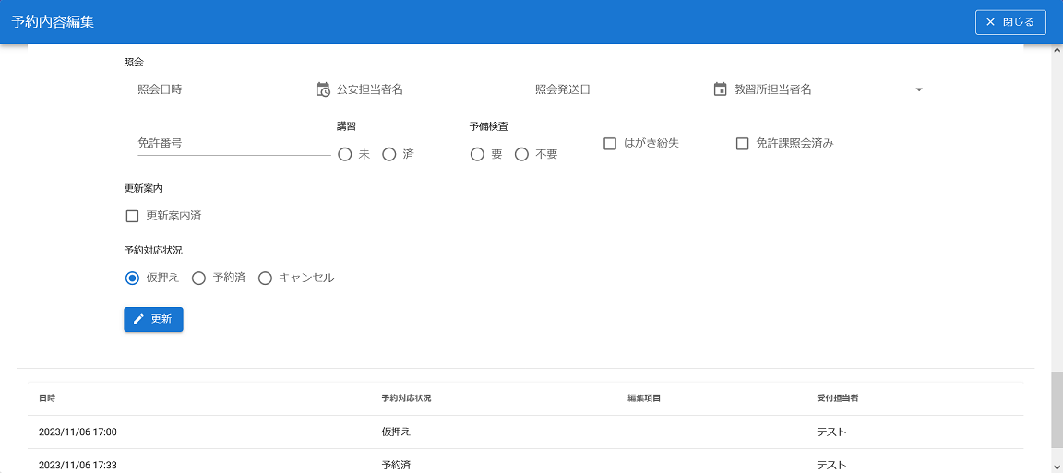Click the 公安担当者名 input field
The width and height of the screenshot is (1063, 473).
click(x=431, y=89)
